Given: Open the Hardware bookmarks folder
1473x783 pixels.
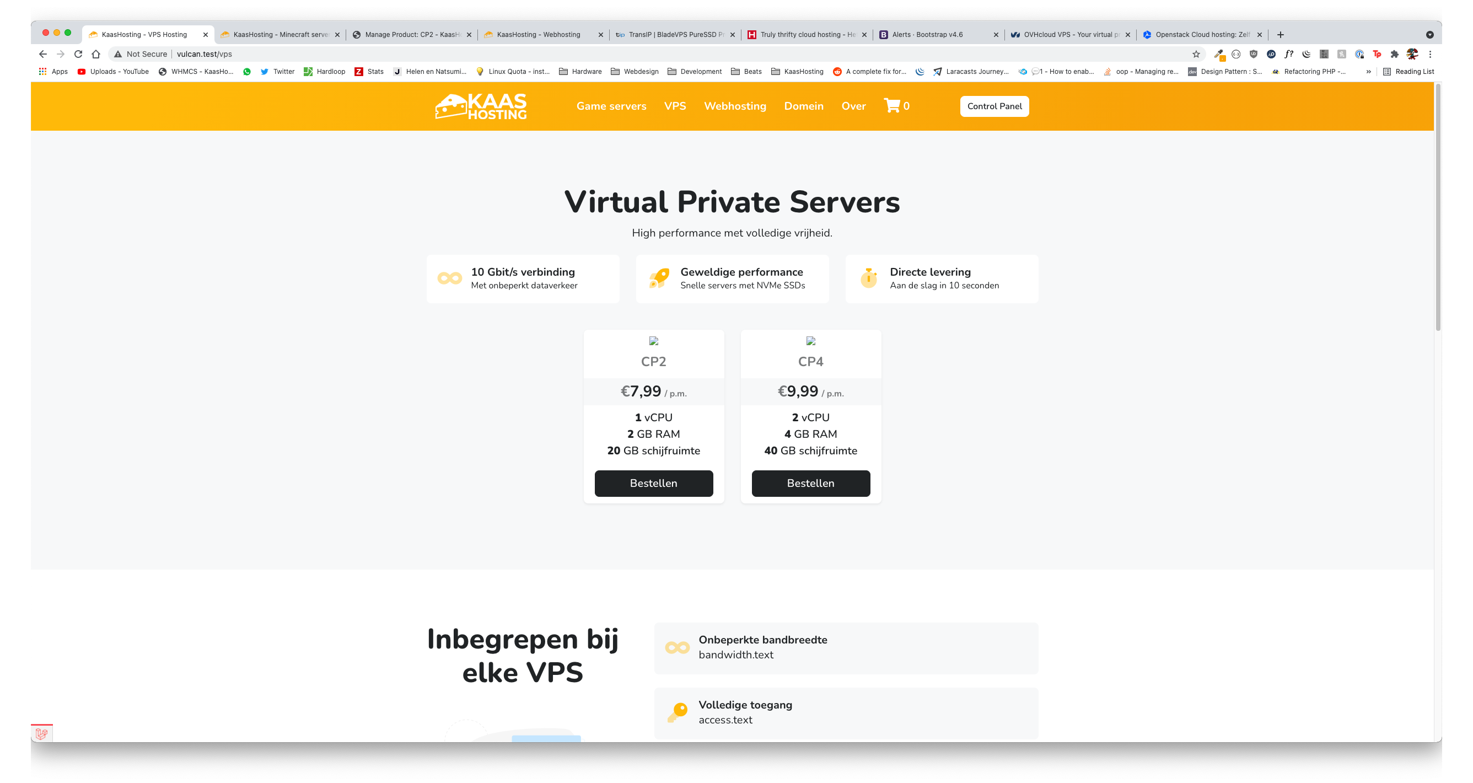Looking at the screenshot, I should tap(580, 72).
